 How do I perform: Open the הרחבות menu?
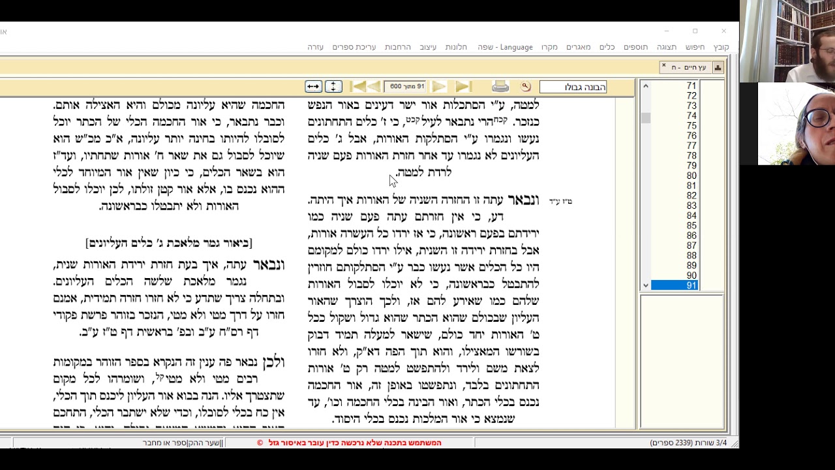click(x=397, y=47)
